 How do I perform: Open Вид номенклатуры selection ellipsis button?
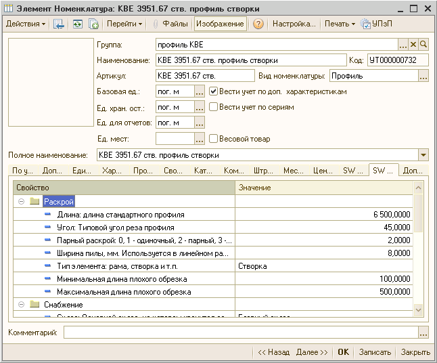click(x=423, y=76)
